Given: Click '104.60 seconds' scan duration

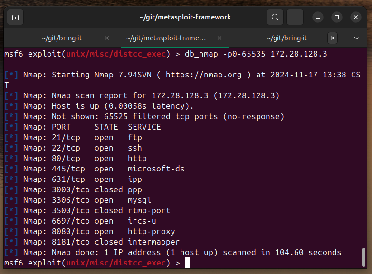Looking at the screenshot, I should pos(308,253).
